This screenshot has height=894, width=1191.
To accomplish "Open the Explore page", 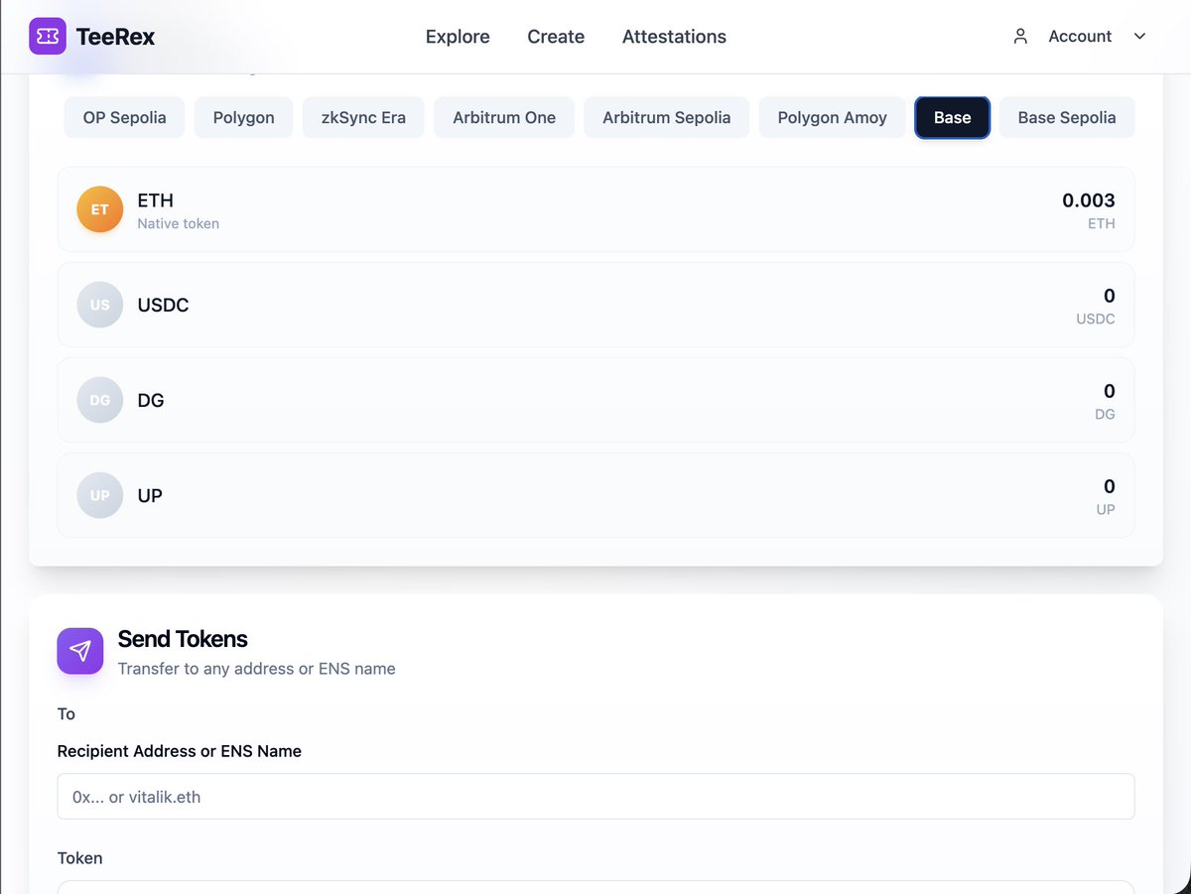I will pos(458,37).
